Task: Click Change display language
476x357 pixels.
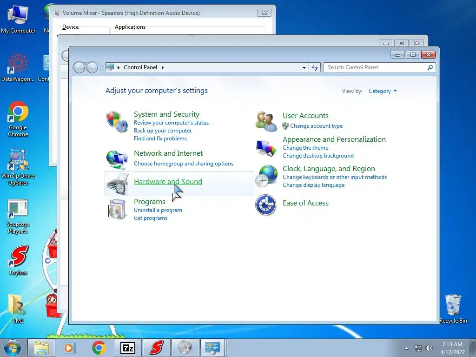Action: pyautogui.click(x=314, y=185)
